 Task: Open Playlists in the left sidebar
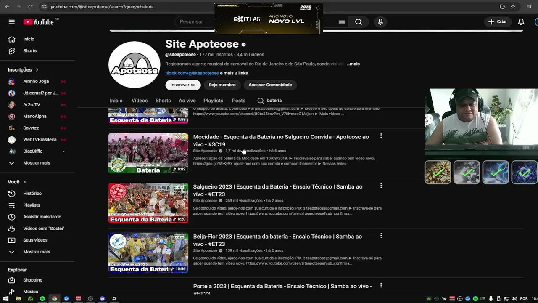(32, 205)
